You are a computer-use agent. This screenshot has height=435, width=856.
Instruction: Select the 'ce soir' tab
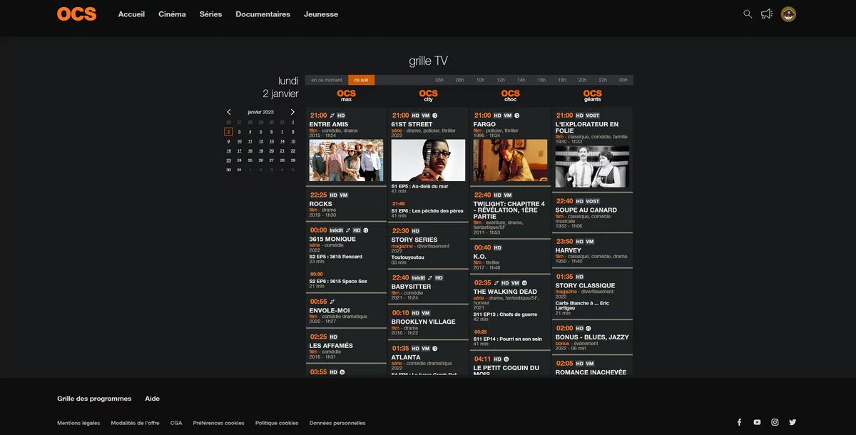pyautogui.click(x=361, y=80)
